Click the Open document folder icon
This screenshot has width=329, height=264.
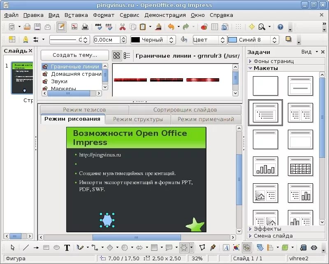click(27, 27)
